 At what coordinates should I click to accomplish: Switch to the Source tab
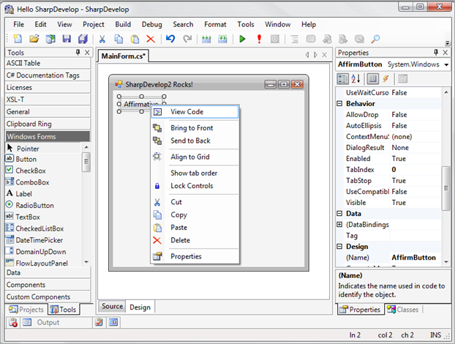tap(112, 307)
